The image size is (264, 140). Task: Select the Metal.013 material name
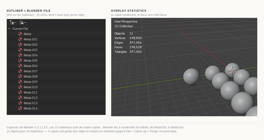tap(31, 103)
